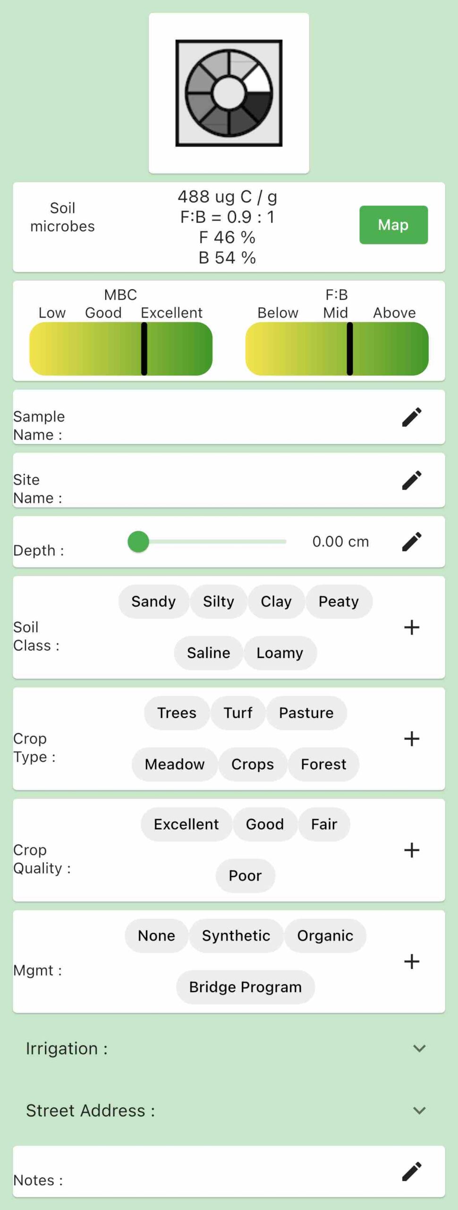Screen dimensions: 458x1210
Task: Click the Site Name pencil edit icon
Action: pyautogui.click(x=412, y=481)
